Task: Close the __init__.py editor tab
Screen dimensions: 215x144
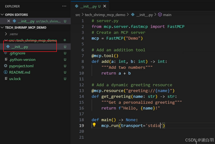Action: pos(105,6)
